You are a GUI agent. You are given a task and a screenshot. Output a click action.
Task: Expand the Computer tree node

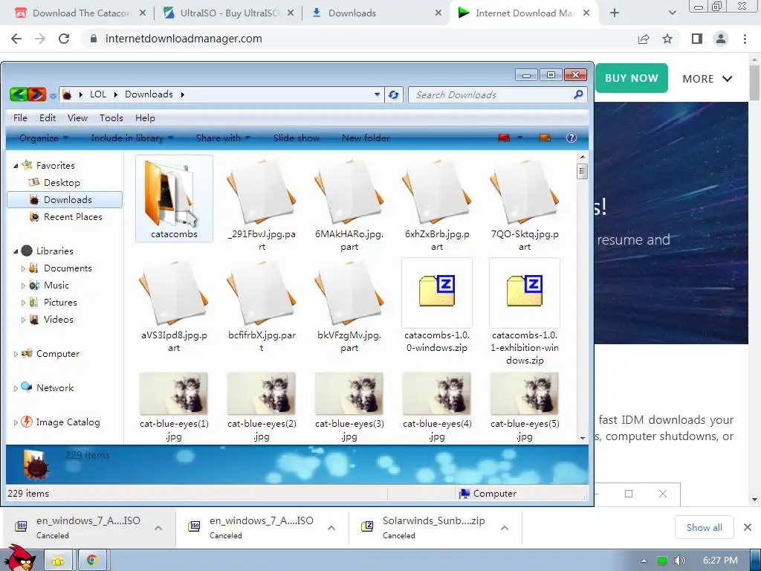point(16,354)
